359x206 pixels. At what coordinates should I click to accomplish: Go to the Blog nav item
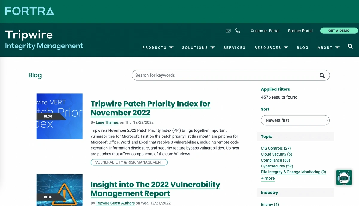pos(302,47)
